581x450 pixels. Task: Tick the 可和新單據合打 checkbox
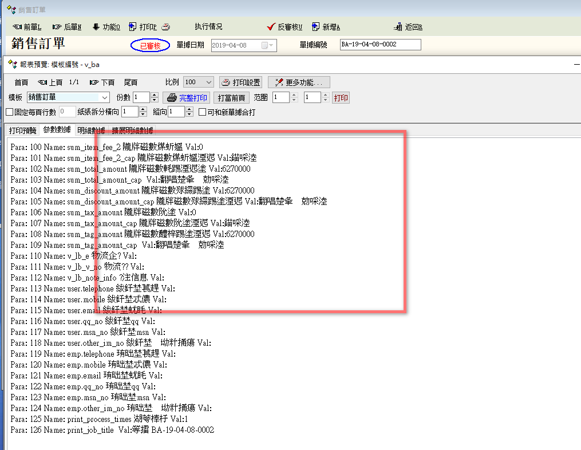coord(202,112)
